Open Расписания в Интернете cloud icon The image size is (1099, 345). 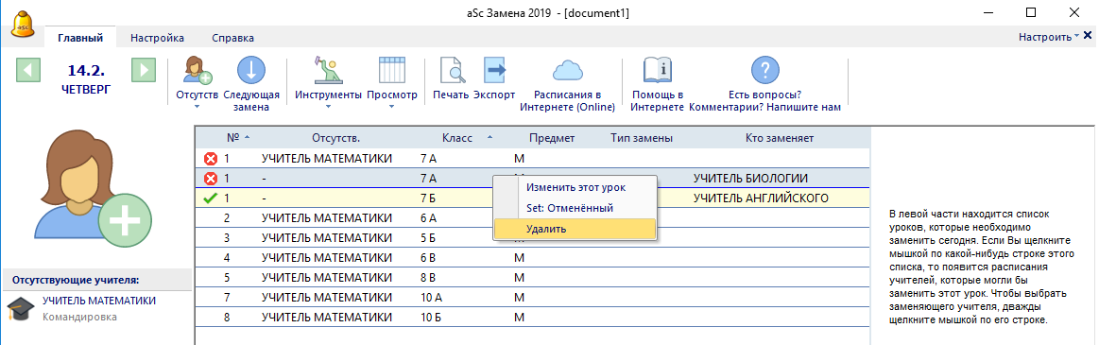coord(567,71)
